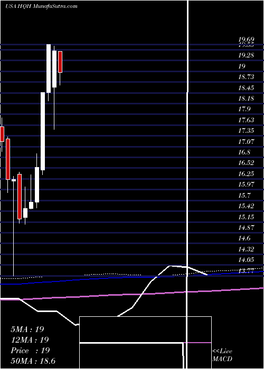Click the 14.87 price axis label

246,228
